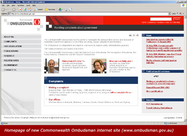Click Our offices heading link
Viewport: 187px width, 136px height.
[x=55, y=100]
